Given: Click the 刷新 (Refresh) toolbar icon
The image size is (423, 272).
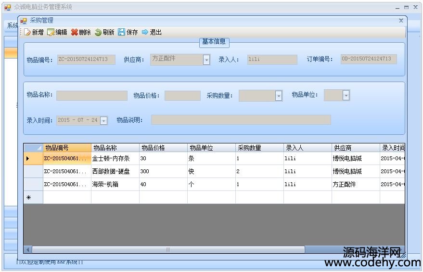Looking at the screenshot, I should pos(98,32).
